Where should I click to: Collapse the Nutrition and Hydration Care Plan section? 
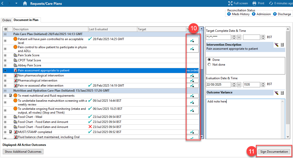click(5, 91)
